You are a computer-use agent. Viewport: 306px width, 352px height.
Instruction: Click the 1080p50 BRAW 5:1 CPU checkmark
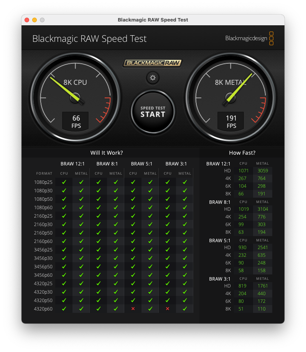click(133, 199)
